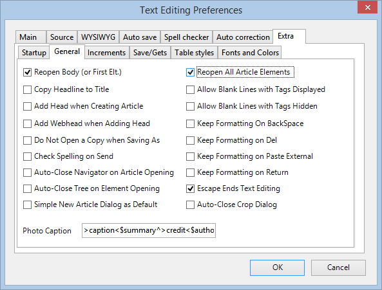This screenshot has height=290, width=382.
Task: Switch to the WYSIWYG tab
Action: click(98, 37)
